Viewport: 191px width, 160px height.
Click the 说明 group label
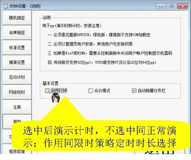click(46, 18)
